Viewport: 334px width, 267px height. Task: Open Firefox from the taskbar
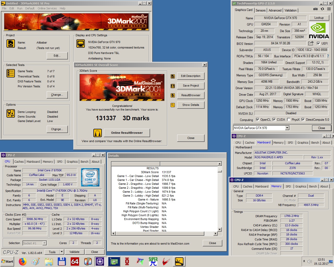pyautogui.click(x=23, y=261)
